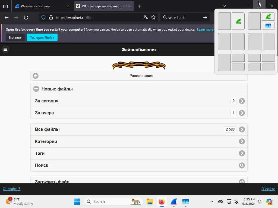278x208 pixels.
Task: Select the four-quadrant snap layout top-left zone
Action: coord(254,58)
